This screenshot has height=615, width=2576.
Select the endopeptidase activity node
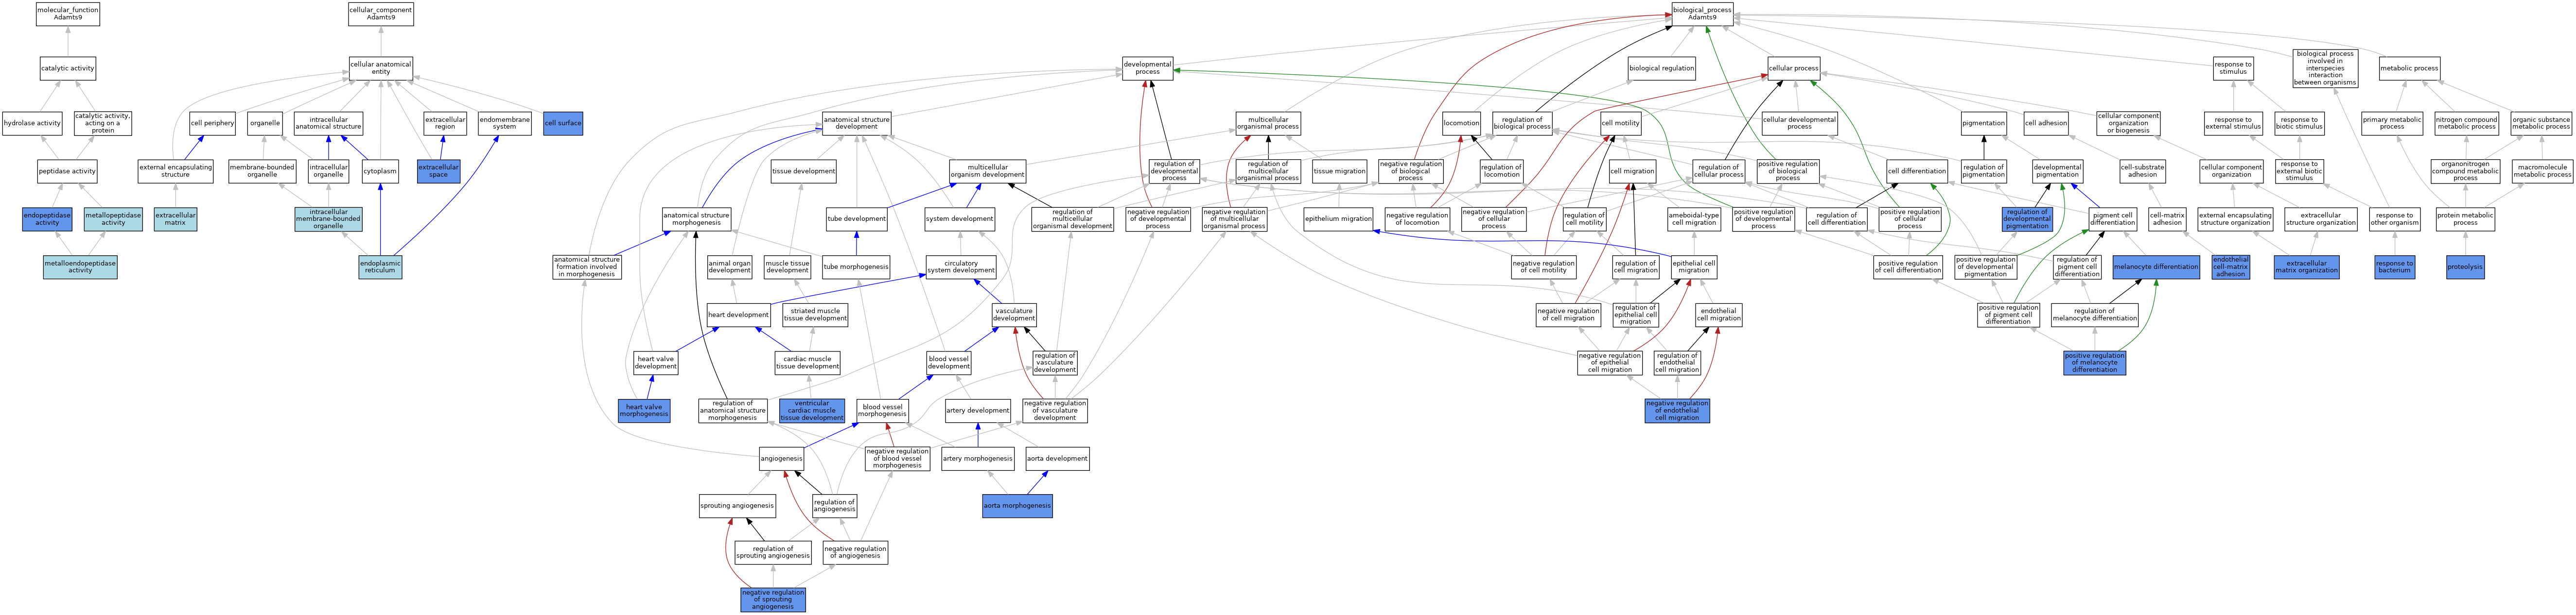47,219
